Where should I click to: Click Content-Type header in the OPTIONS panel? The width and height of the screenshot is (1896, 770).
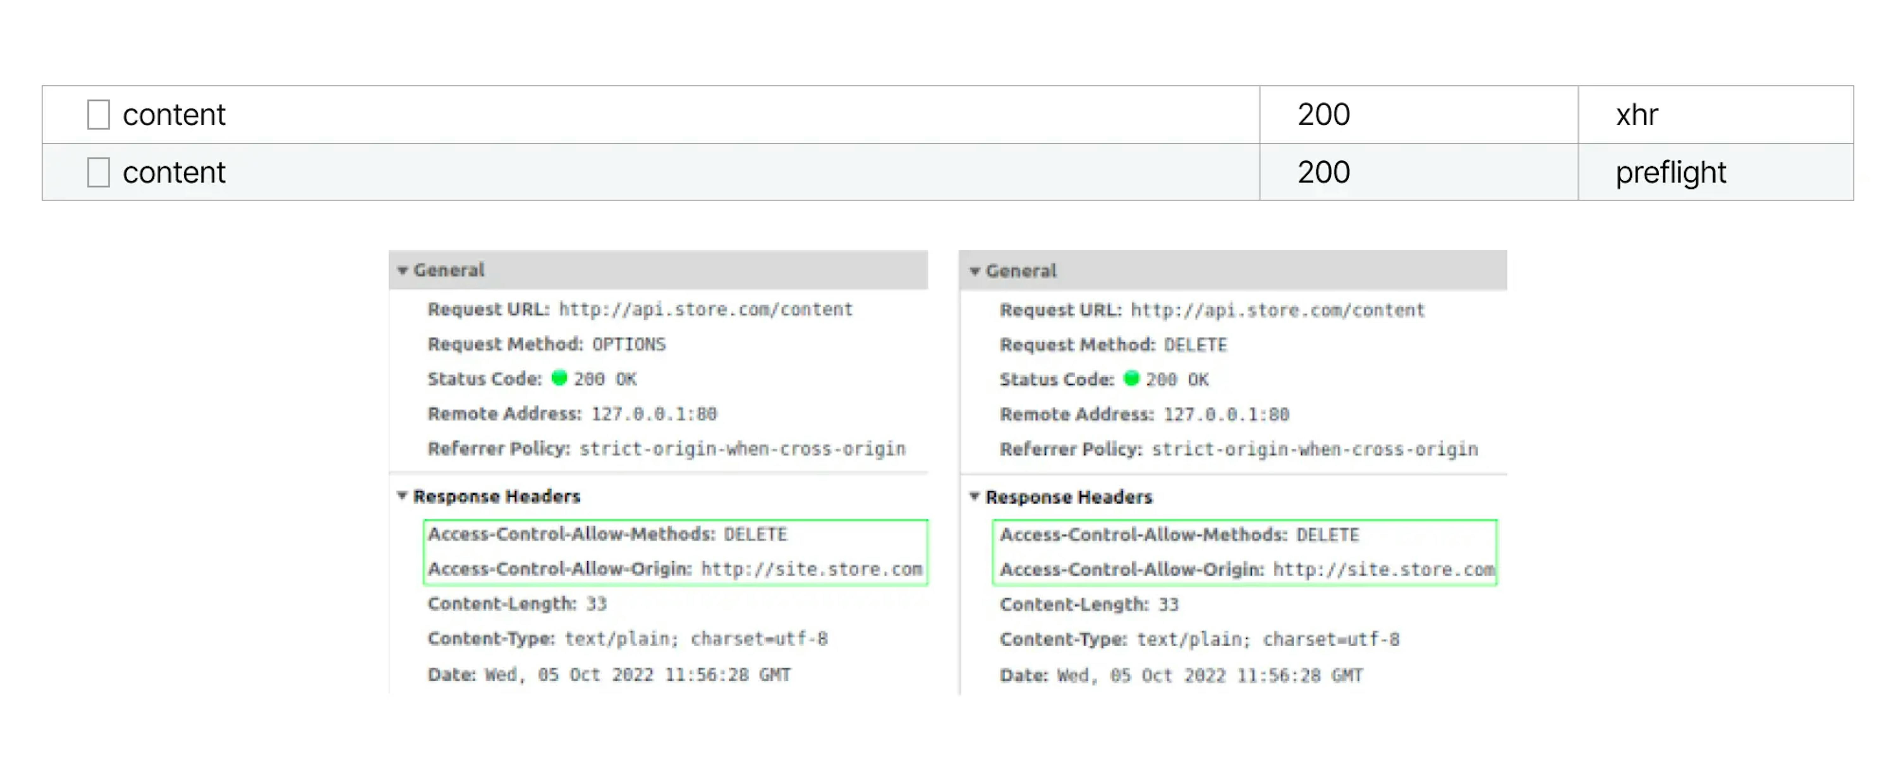point(628,638)
